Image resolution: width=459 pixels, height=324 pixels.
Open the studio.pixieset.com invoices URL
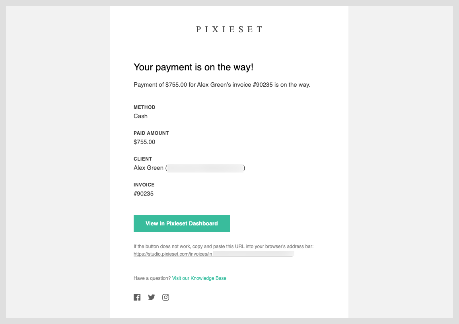(x=214, y=254)
